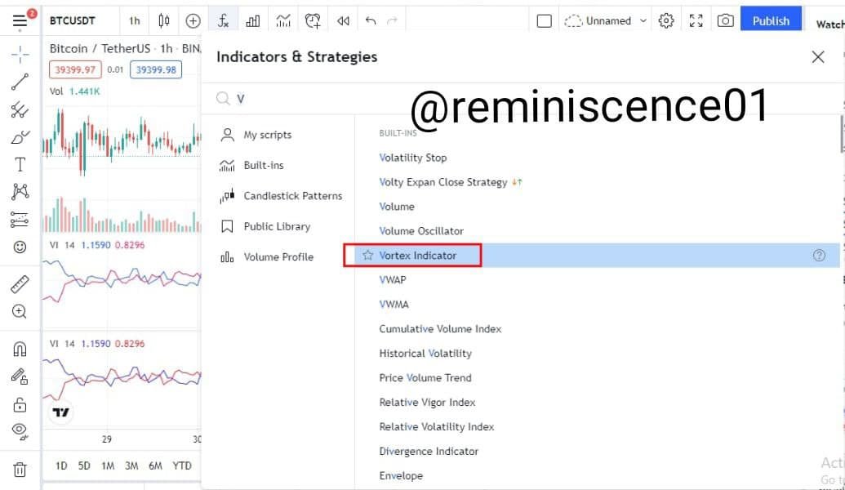Viewport: 845px width, 490px height.
Task: Open BTCUSDT symbol search
Action: coord(72,20)
